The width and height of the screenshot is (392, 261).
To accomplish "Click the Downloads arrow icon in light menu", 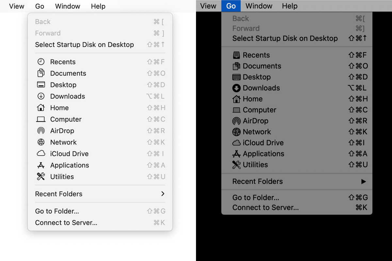I will [x=41, y=96].
